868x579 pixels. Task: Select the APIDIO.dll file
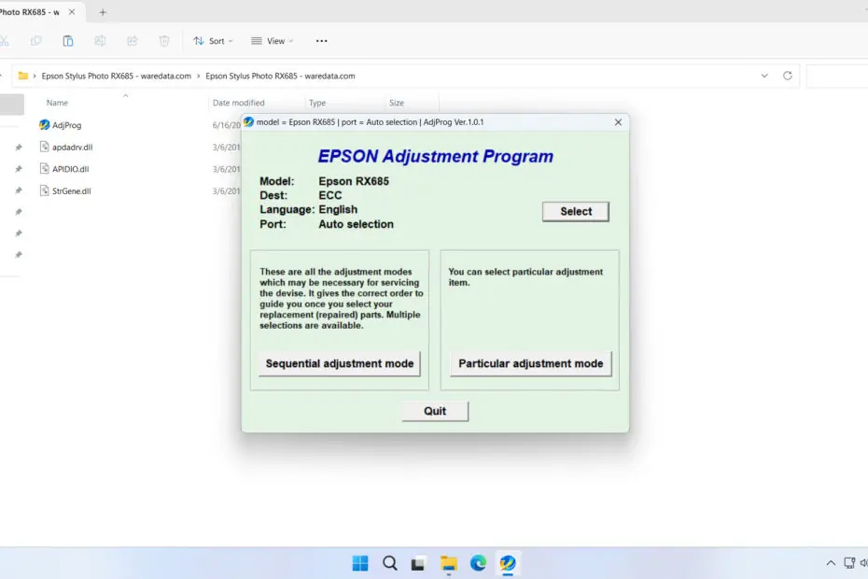[70, 169]
